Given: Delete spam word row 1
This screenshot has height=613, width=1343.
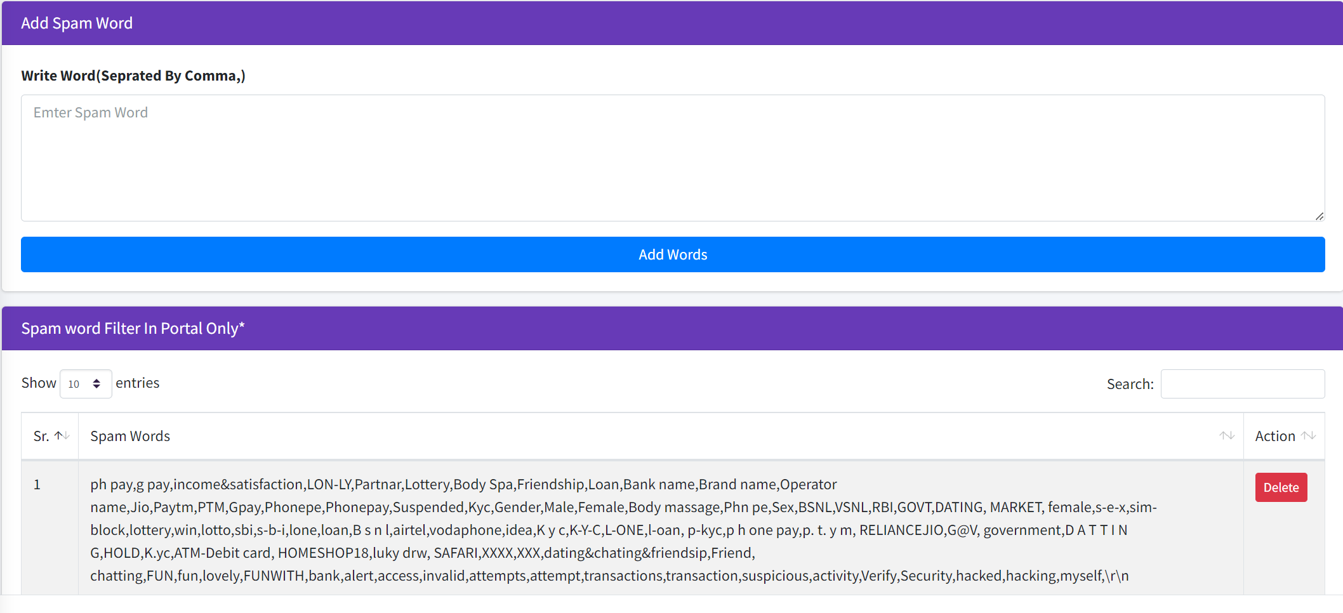Looking at the screenshot, I should [1281, 487].
